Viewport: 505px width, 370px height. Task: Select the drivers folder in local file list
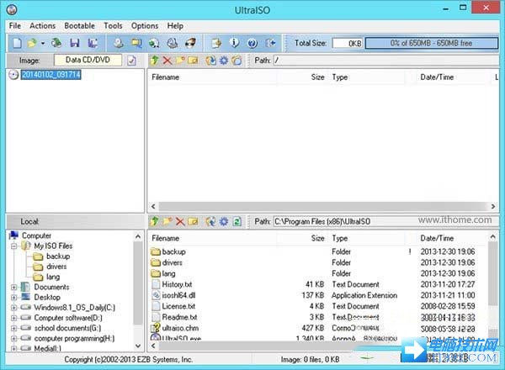[173, 262]
